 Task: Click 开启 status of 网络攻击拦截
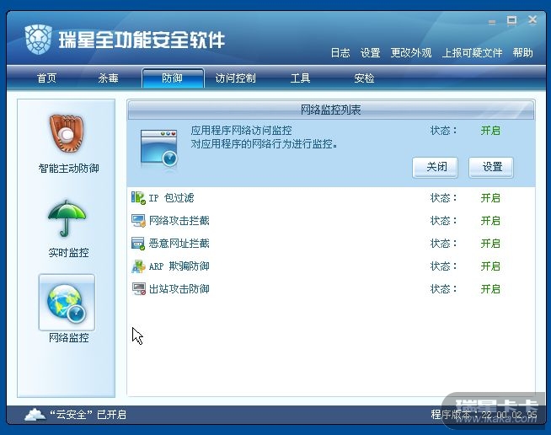click(490, 221)
